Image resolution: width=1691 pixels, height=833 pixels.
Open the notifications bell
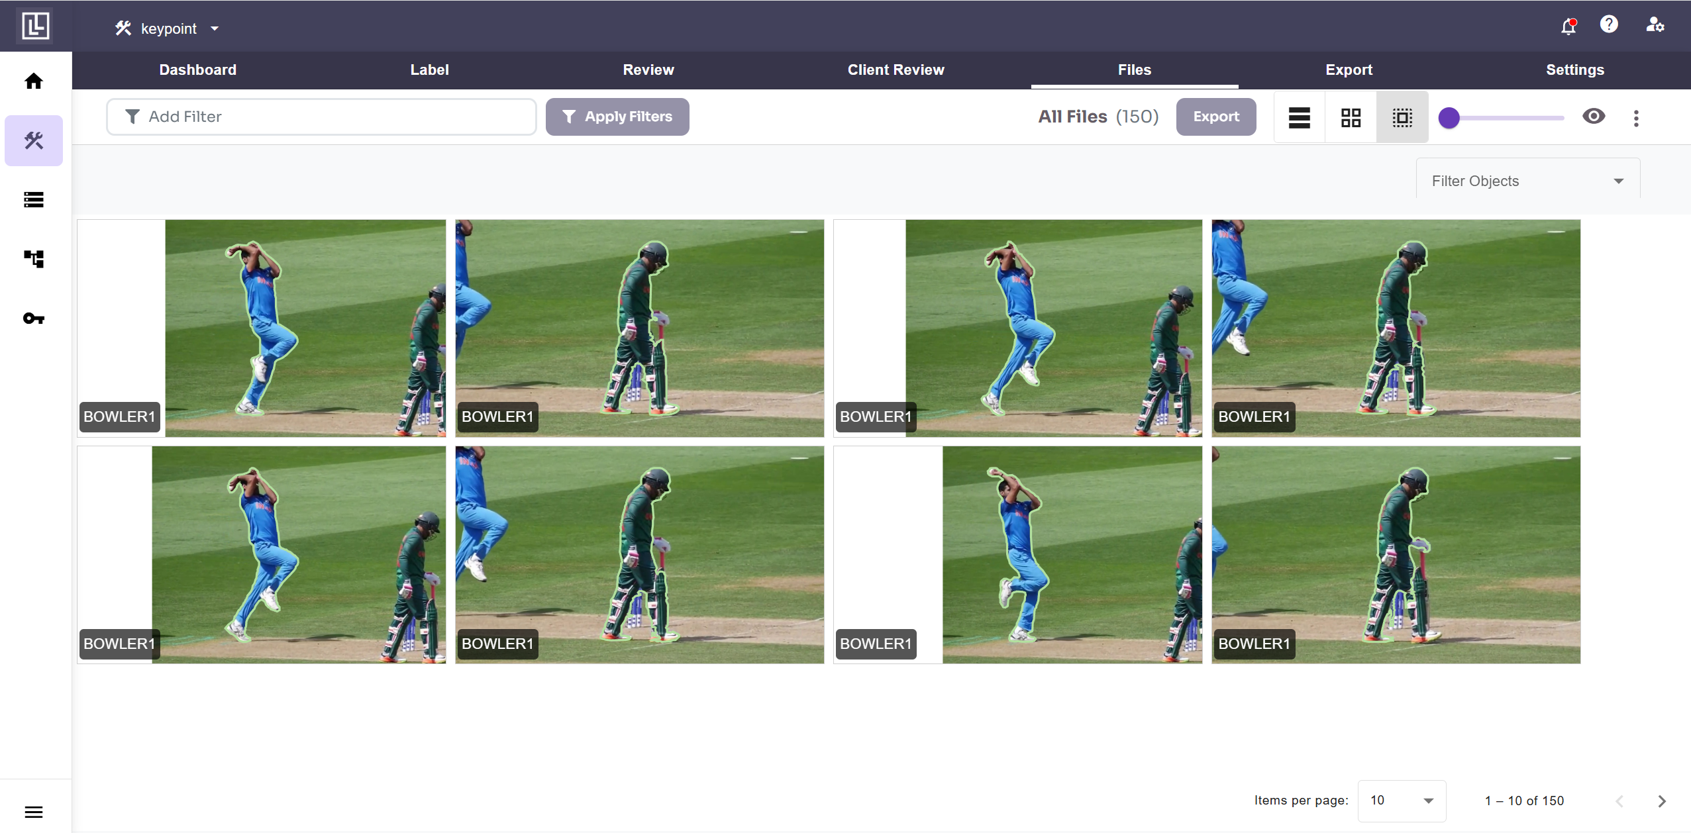coord(1568,26)
